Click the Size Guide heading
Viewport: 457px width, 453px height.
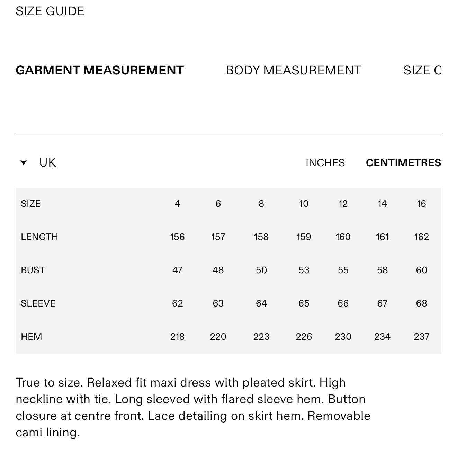(50, 11)
